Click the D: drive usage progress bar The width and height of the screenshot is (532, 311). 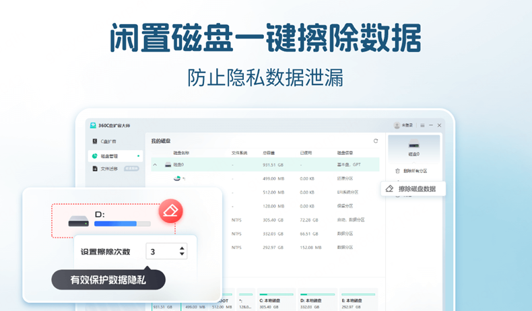123,224
